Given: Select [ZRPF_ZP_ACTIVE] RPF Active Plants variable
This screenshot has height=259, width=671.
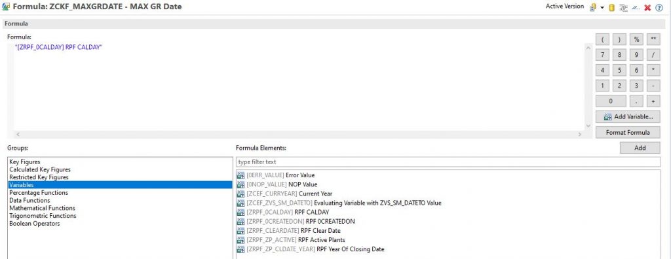Looking at the screenshot, I should coord(296,240).
